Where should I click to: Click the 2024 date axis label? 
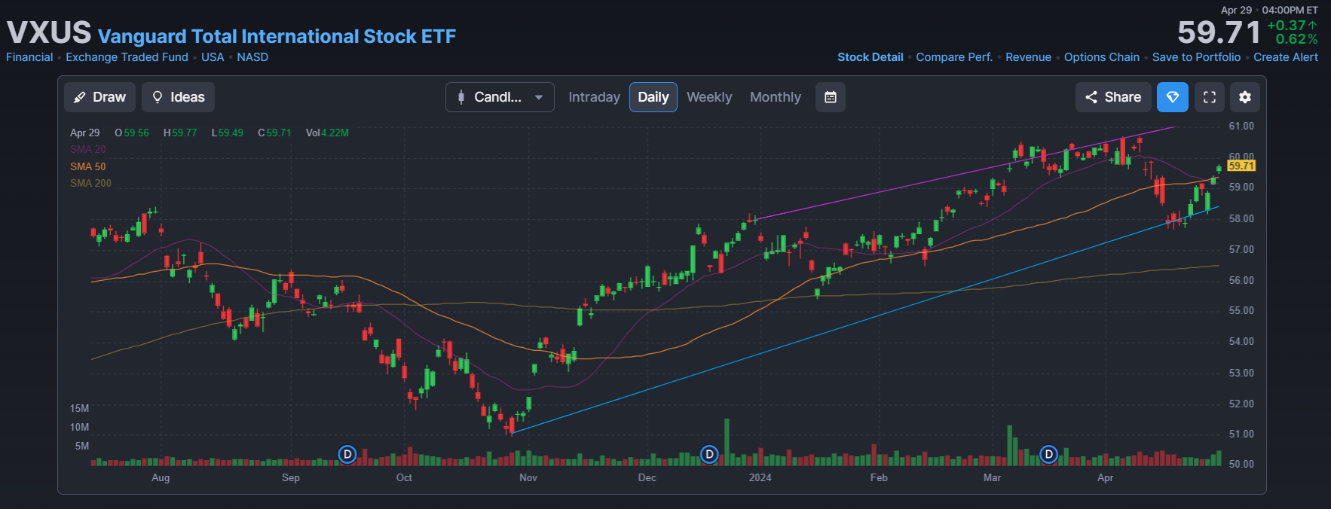pyautogui.click(x=760, y=477)
